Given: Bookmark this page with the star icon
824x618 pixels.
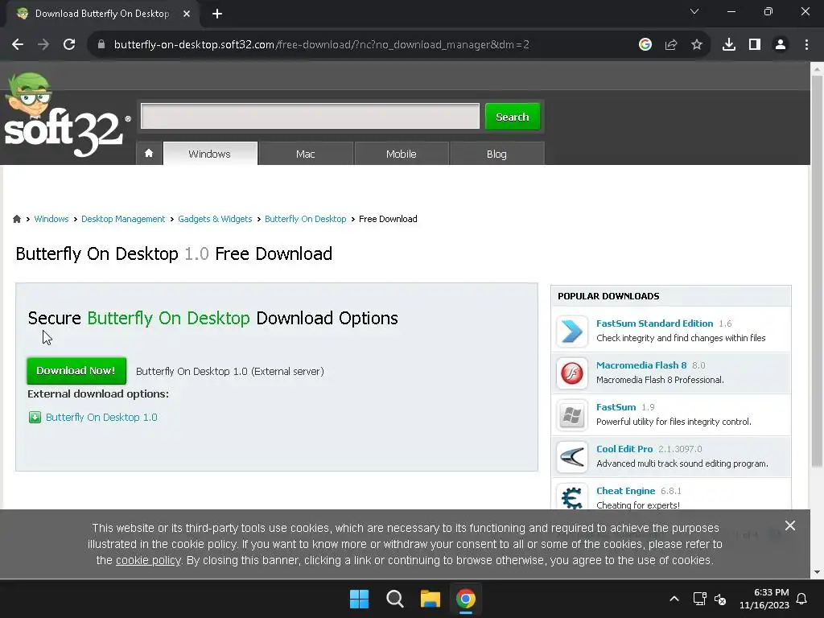Looking at the screenshot, I should pyautogui.click(x=697, y=45).
